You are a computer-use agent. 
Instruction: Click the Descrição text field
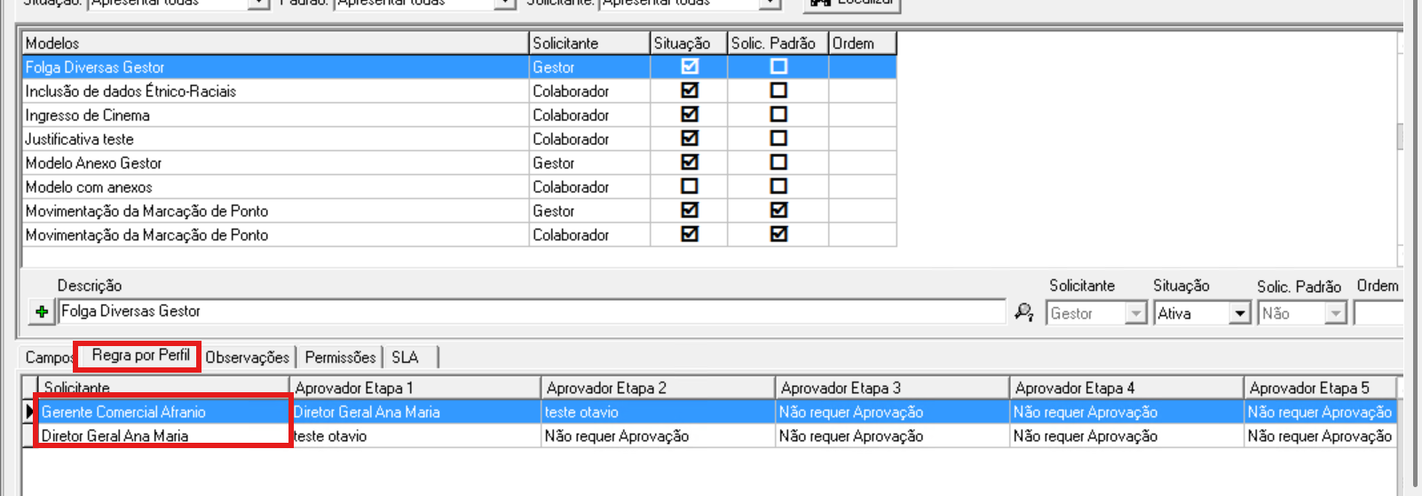pos(531,311)
